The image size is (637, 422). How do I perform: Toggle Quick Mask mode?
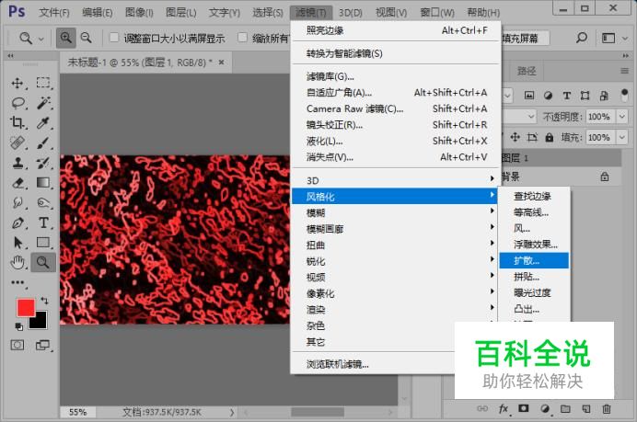coord(17,346)
